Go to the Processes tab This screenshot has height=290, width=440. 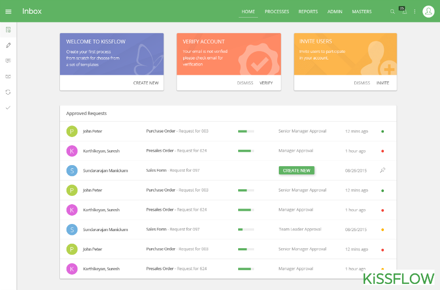click(x=277, y=12)
